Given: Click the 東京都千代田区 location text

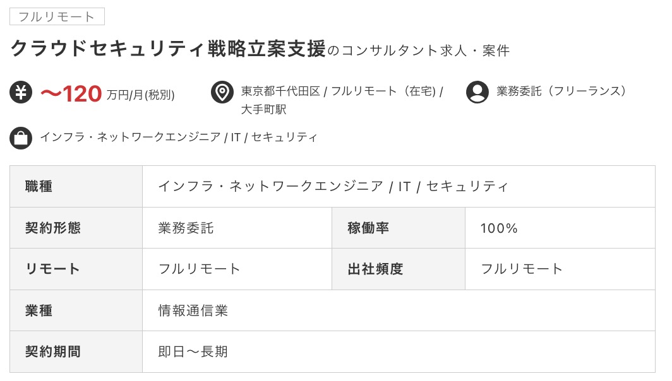Looking at the screenshot, I should tap(280, 91).
